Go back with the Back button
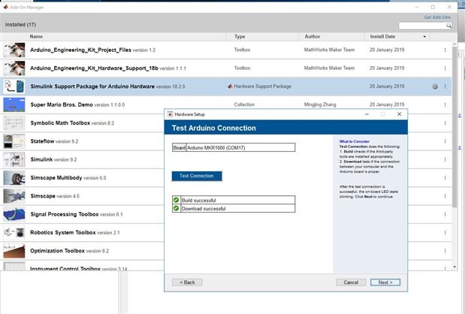Image resolution: width=465 pixels, height=314 pixels. [x=187, y=282]
